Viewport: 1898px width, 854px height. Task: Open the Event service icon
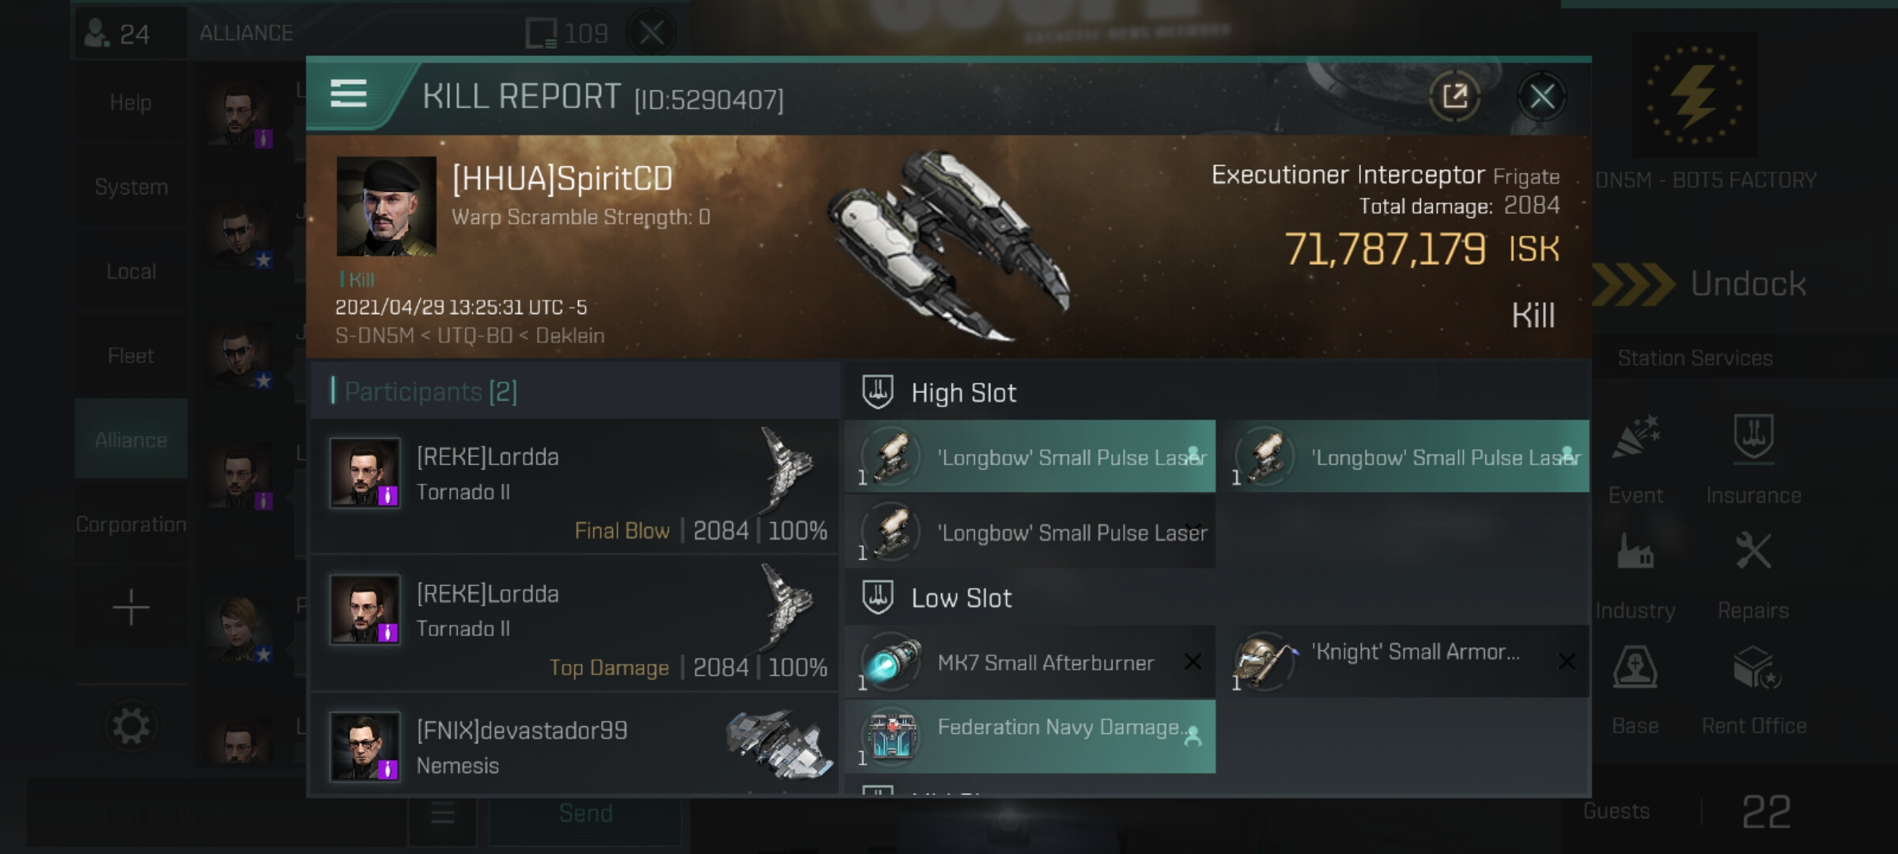1635,460
